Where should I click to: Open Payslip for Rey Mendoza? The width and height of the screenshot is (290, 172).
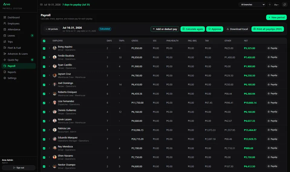pos(272,148)
